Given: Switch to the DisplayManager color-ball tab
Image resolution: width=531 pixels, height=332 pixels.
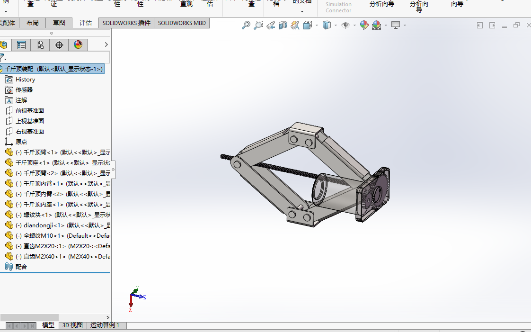Looking at the screenshot, I should point(78,45).
